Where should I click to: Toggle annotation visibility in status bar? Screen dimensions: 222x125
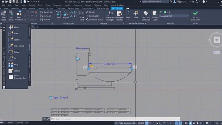(x=190, y=123)
